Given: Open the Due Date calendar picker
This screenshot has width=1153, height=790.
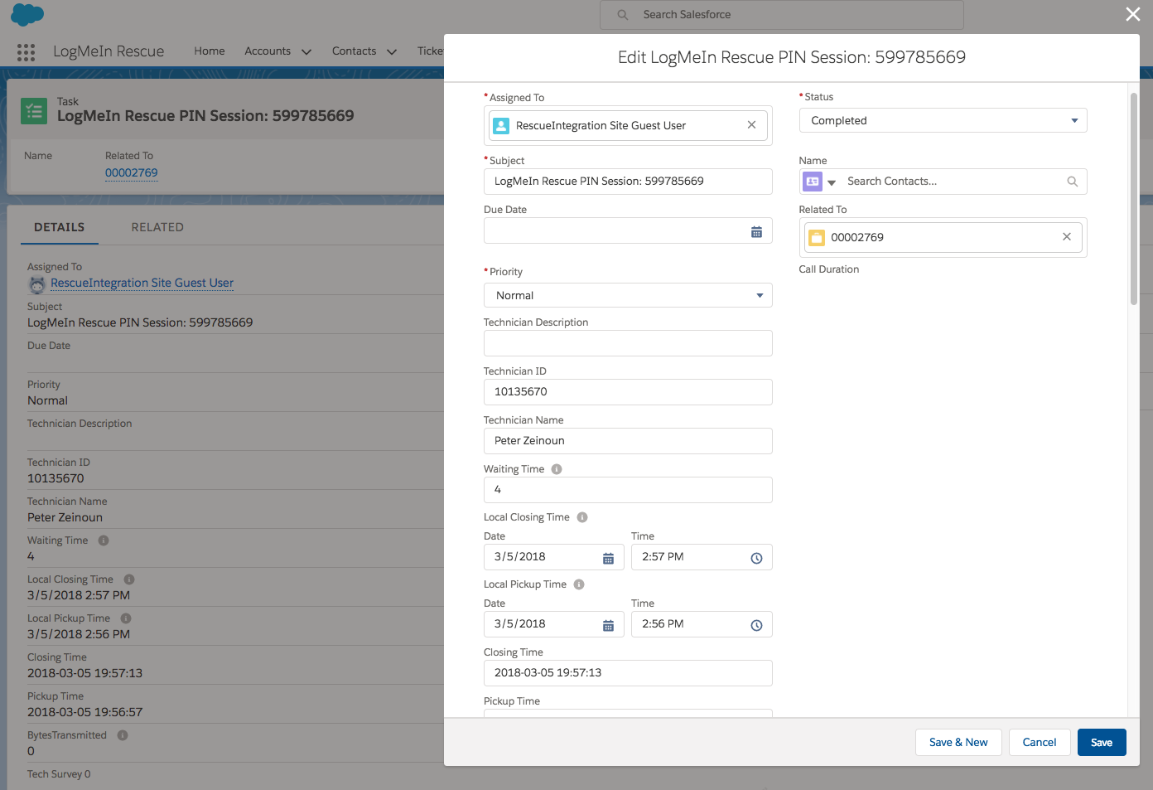Looking at the screenshot, I should pyautogui.click(x=756, y=232).
